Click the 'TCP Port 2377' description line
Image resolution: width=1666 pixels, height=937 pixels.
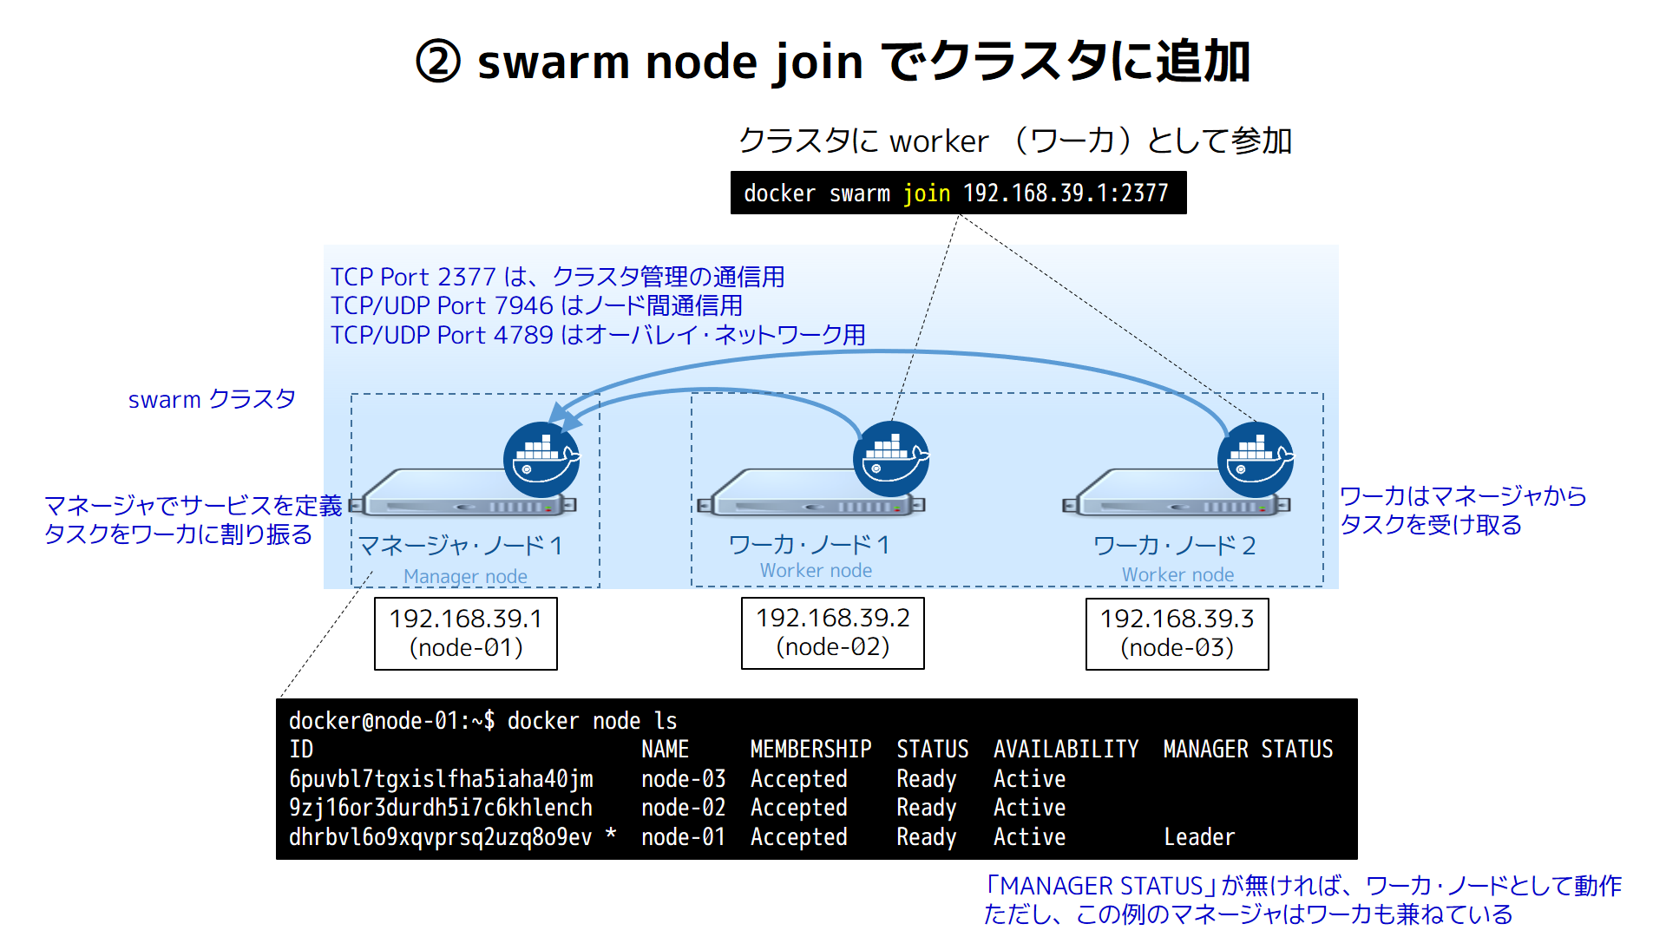click(x=558, y=277)
